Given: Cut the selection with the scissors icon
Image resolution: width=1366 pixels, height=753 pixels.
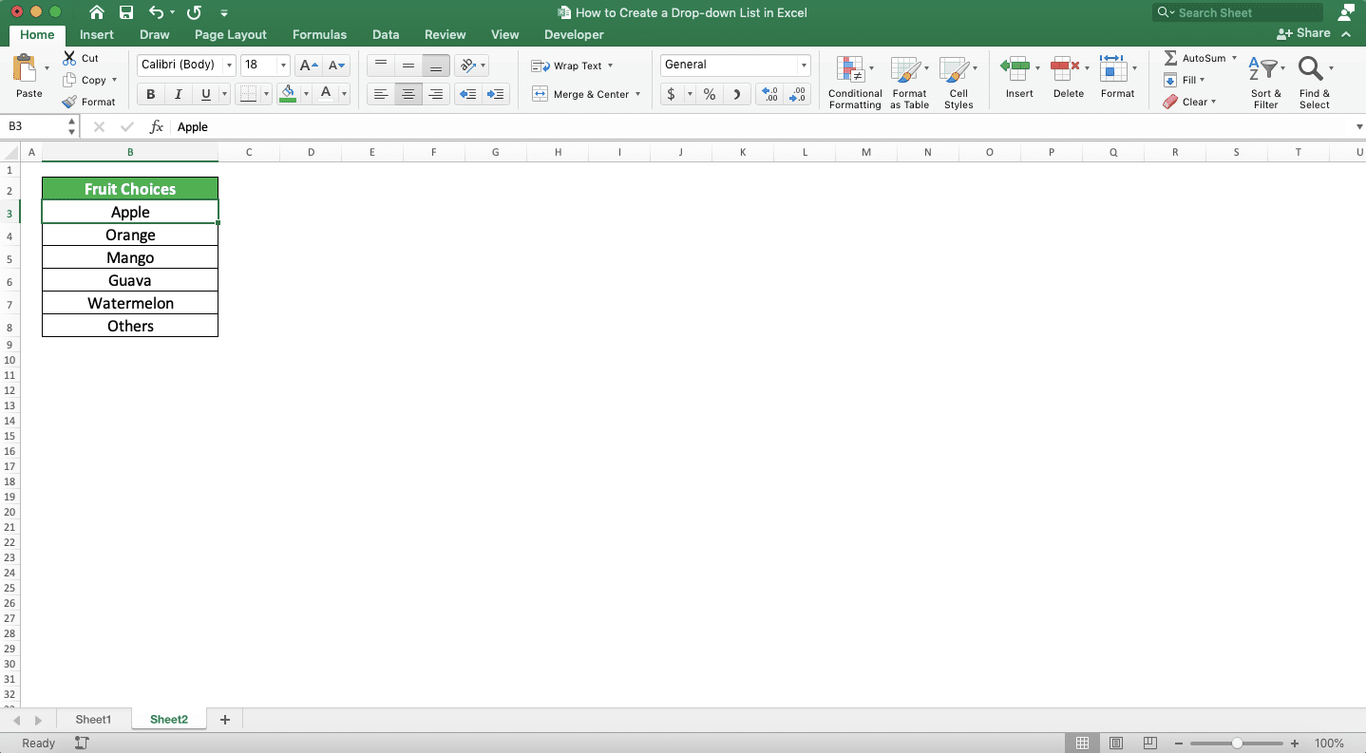Looking at the screenshot, I should coord(69,58).
